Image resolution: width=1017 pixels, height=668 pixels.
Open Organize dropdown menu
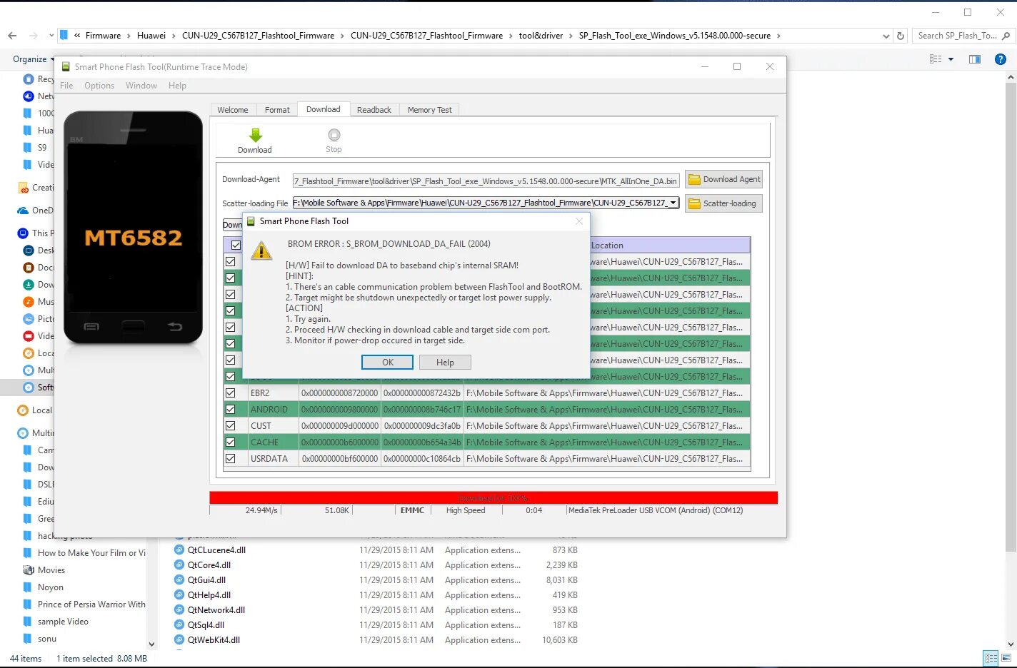point(34,59)
